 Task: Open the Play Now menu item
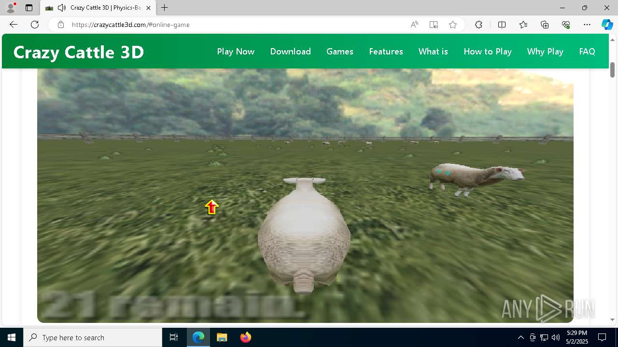pyautogui.click(x=236, y=52)
